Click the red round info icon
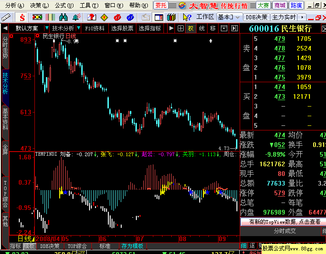The height and width of the screenshot is (254, 326). click(x=117, y=17)
